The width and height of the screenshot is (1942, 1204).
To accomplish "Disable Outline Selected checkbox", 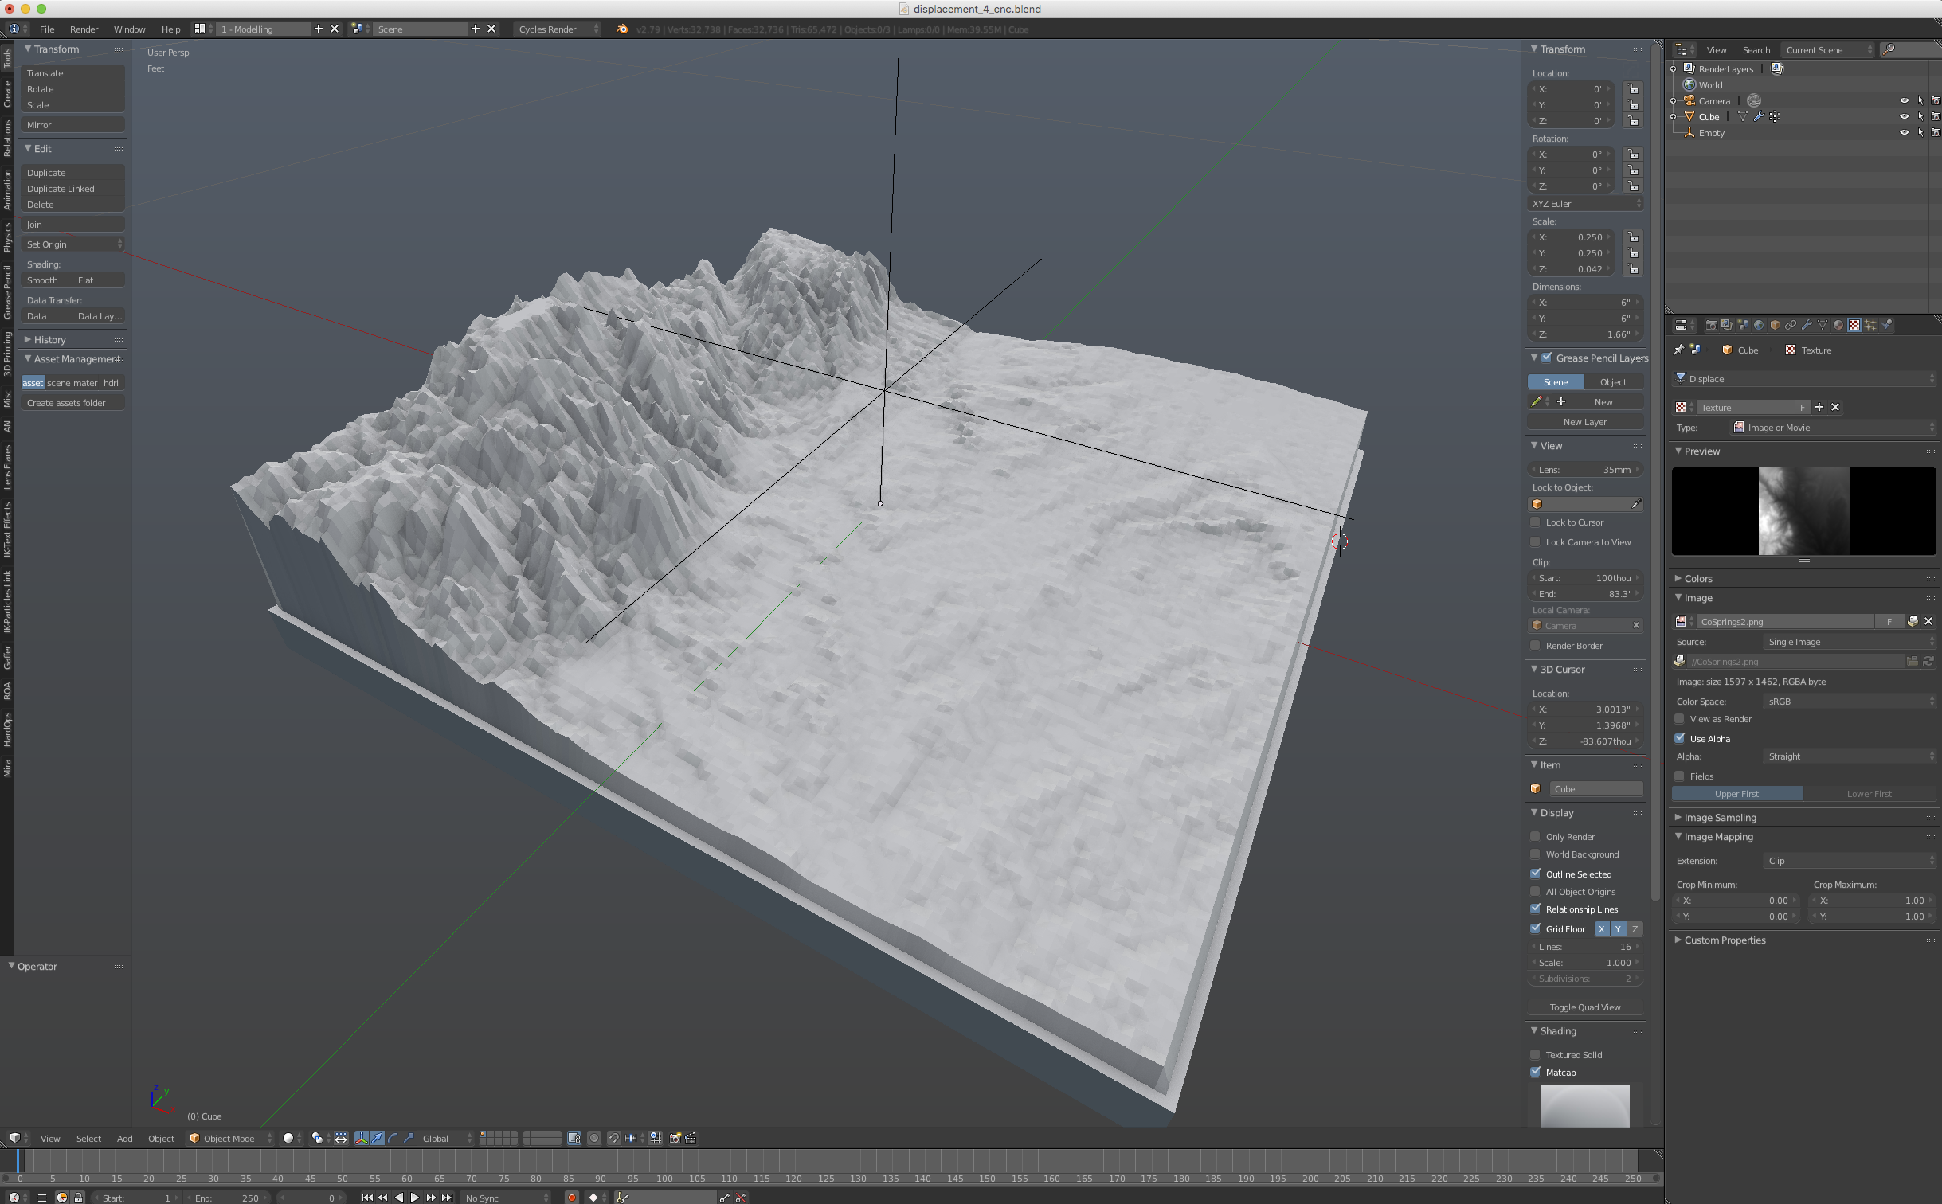I will [1535, 874].
